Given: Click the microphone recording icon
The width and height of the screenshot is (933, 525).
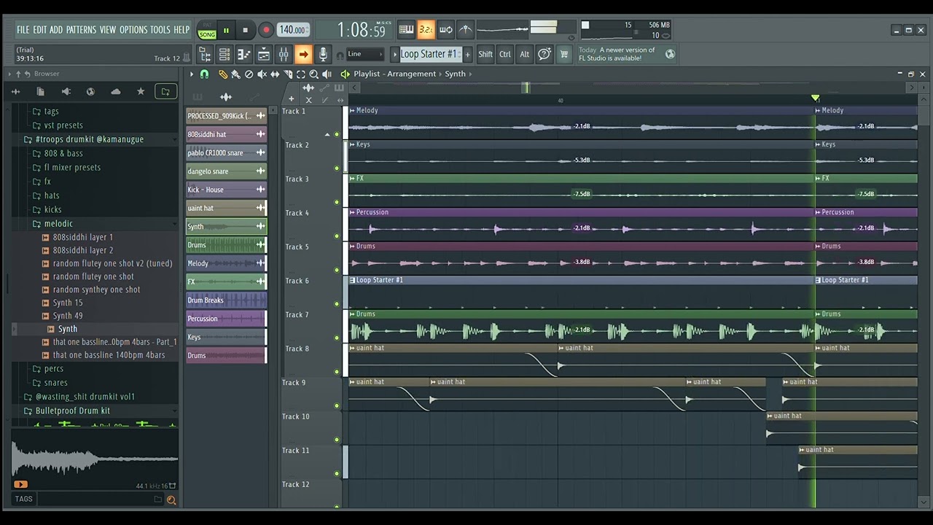Looking at the screenshot, I should pos(323,54).
